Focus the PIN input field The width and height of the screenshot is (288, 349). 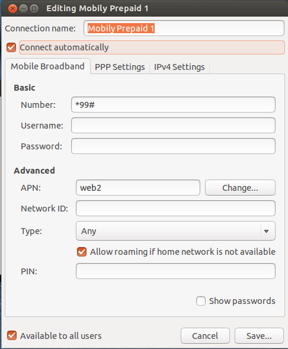175,271
